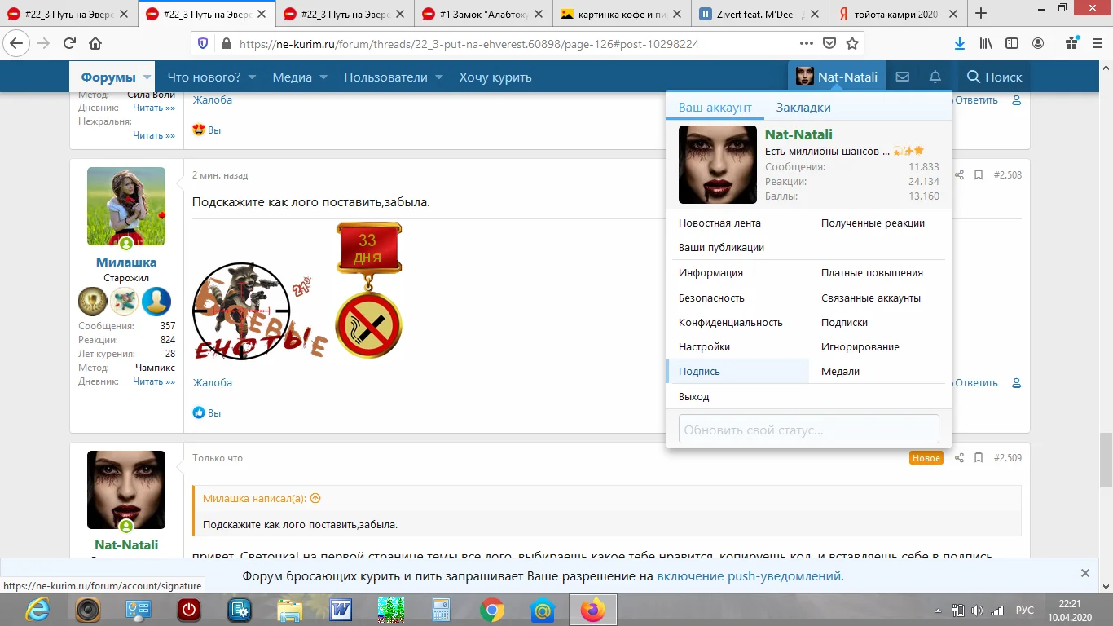The height and width of the screenshot is (626, 1113).
Task: Click the Обновить свой статус input field
Action: [x=807, y=429]
